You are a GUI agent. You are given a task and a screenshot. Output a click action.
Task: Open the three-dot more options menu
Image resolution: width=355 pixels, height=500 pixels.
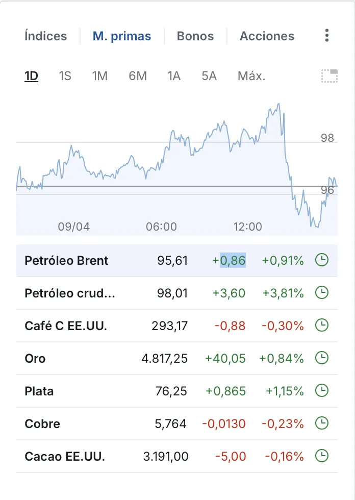tap(327, 36)
